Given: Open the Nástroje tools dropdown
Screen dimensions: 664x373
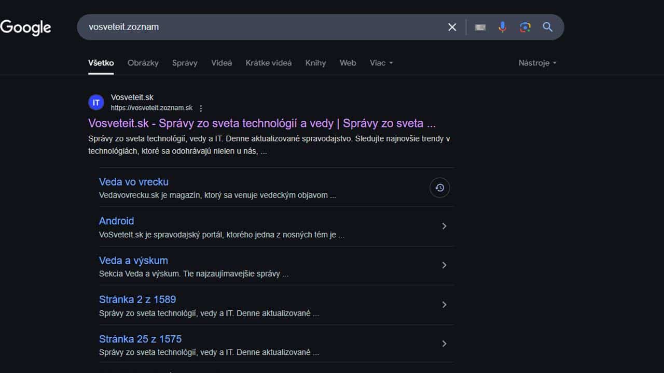Looking at the screenshot, I should 537,63.
